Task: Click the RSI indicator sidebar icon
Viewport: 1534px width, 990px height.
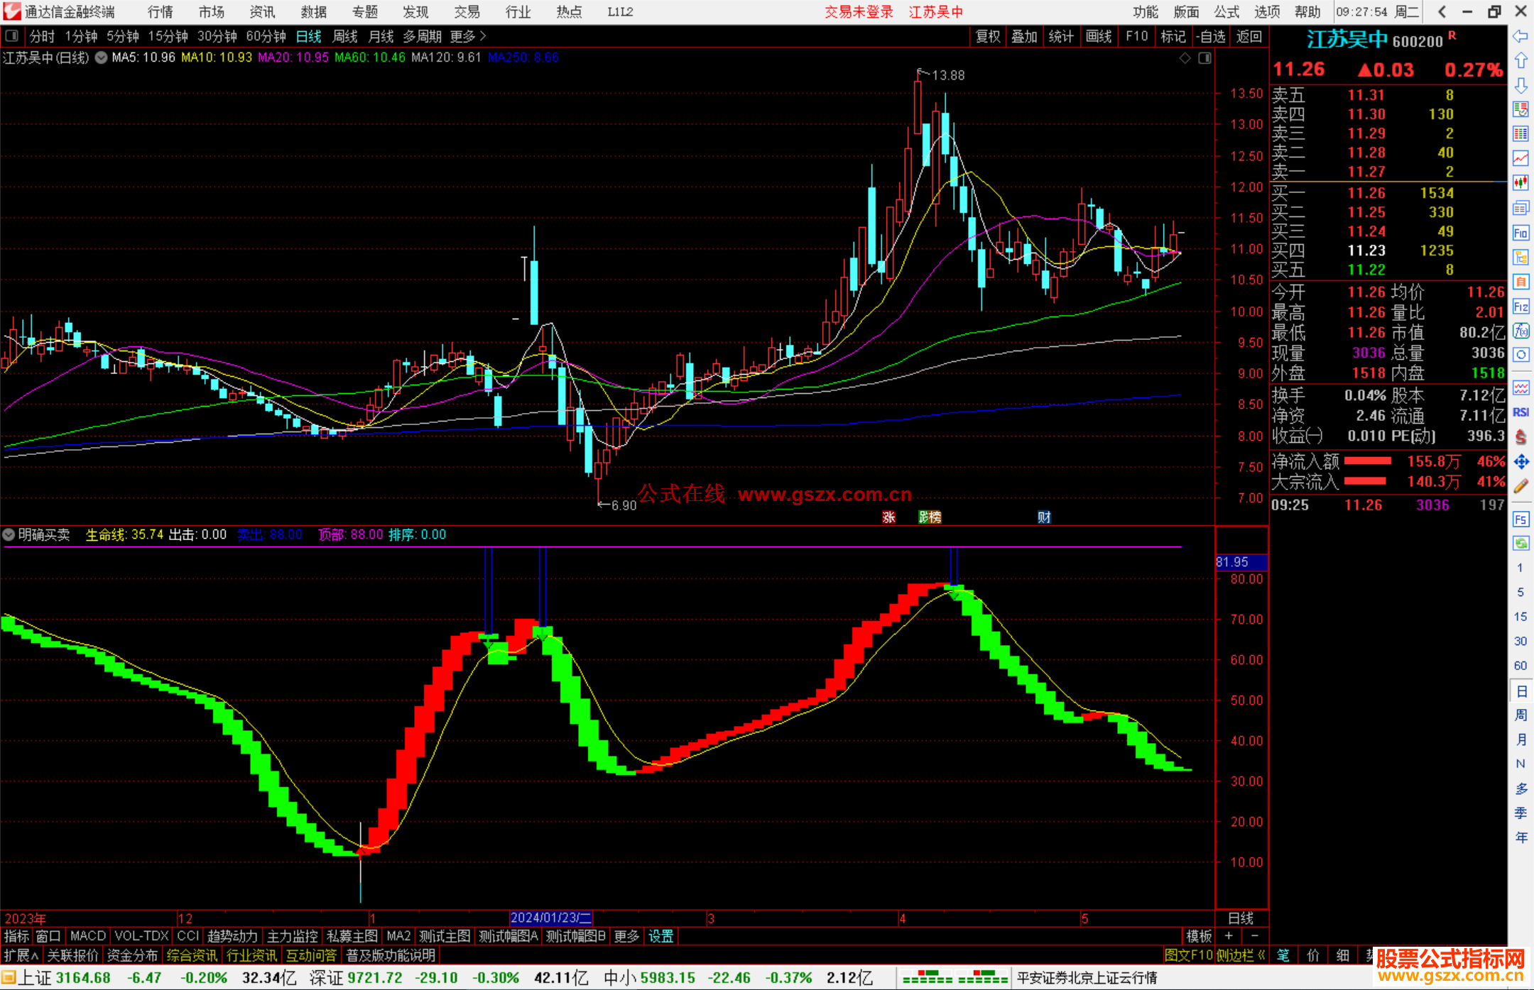Action: coord(1521,412)
